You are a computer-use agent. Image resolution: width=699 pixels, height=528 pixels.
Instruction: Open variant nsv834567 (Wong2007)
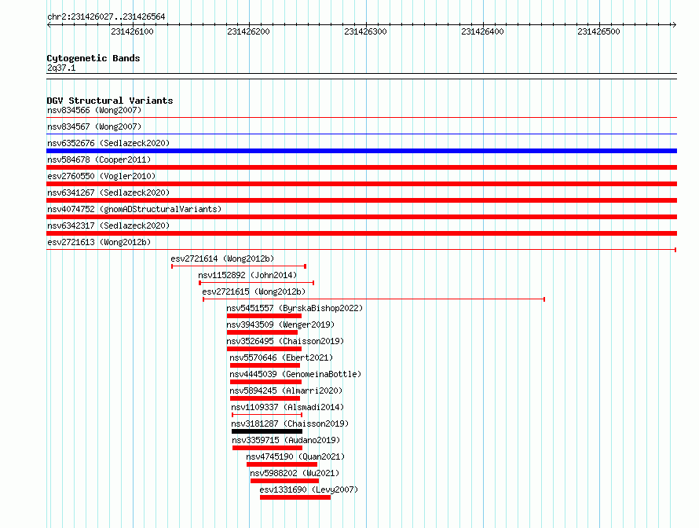click(94, 126)
